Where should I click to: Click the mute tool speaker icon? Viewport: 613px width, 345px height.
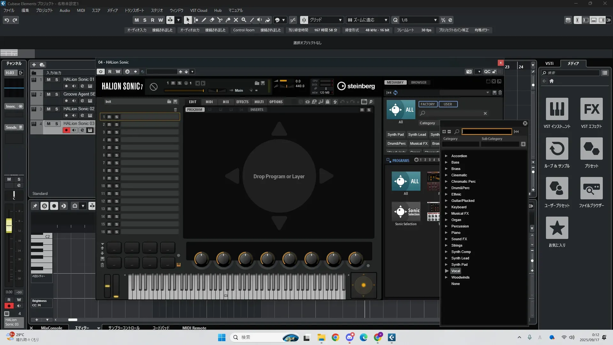point(260,20)
